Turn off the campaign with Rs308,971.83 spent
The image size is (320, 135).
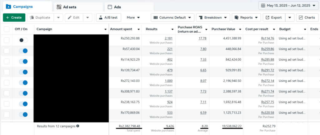click(x=23, y=93)
